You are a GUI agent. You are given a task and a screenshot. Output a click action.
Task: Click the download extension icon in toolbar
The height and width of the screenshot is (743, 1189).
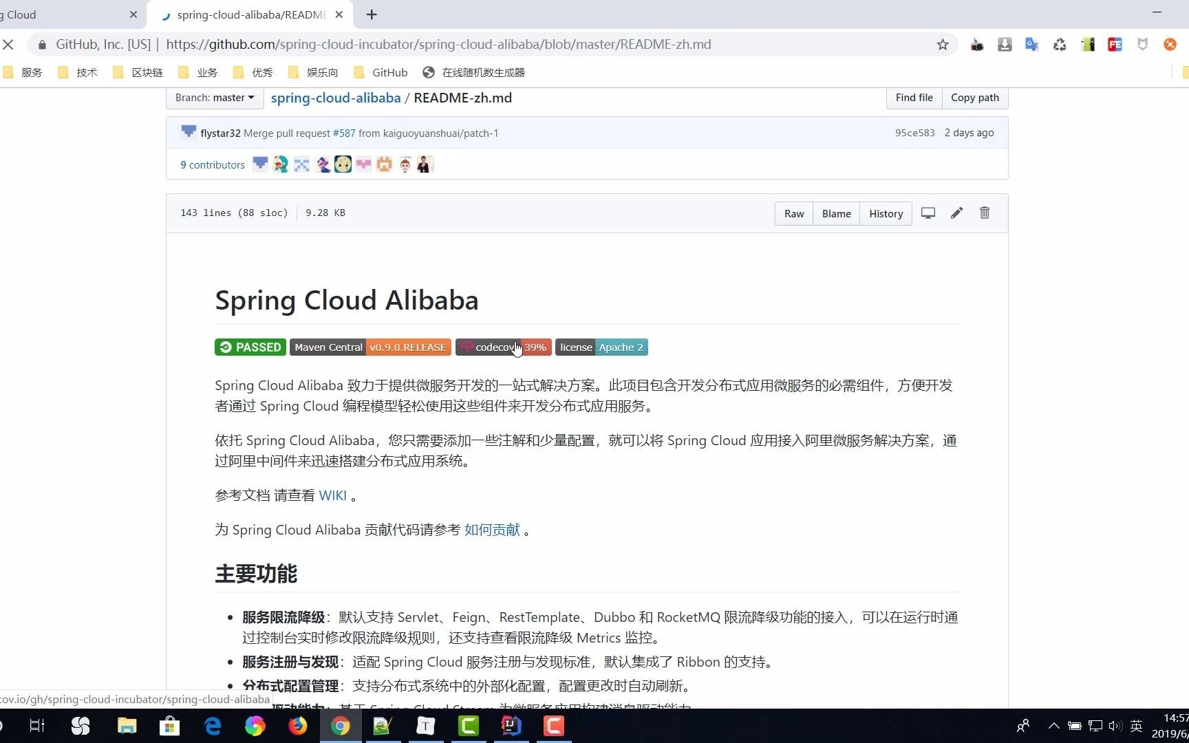1005,45
